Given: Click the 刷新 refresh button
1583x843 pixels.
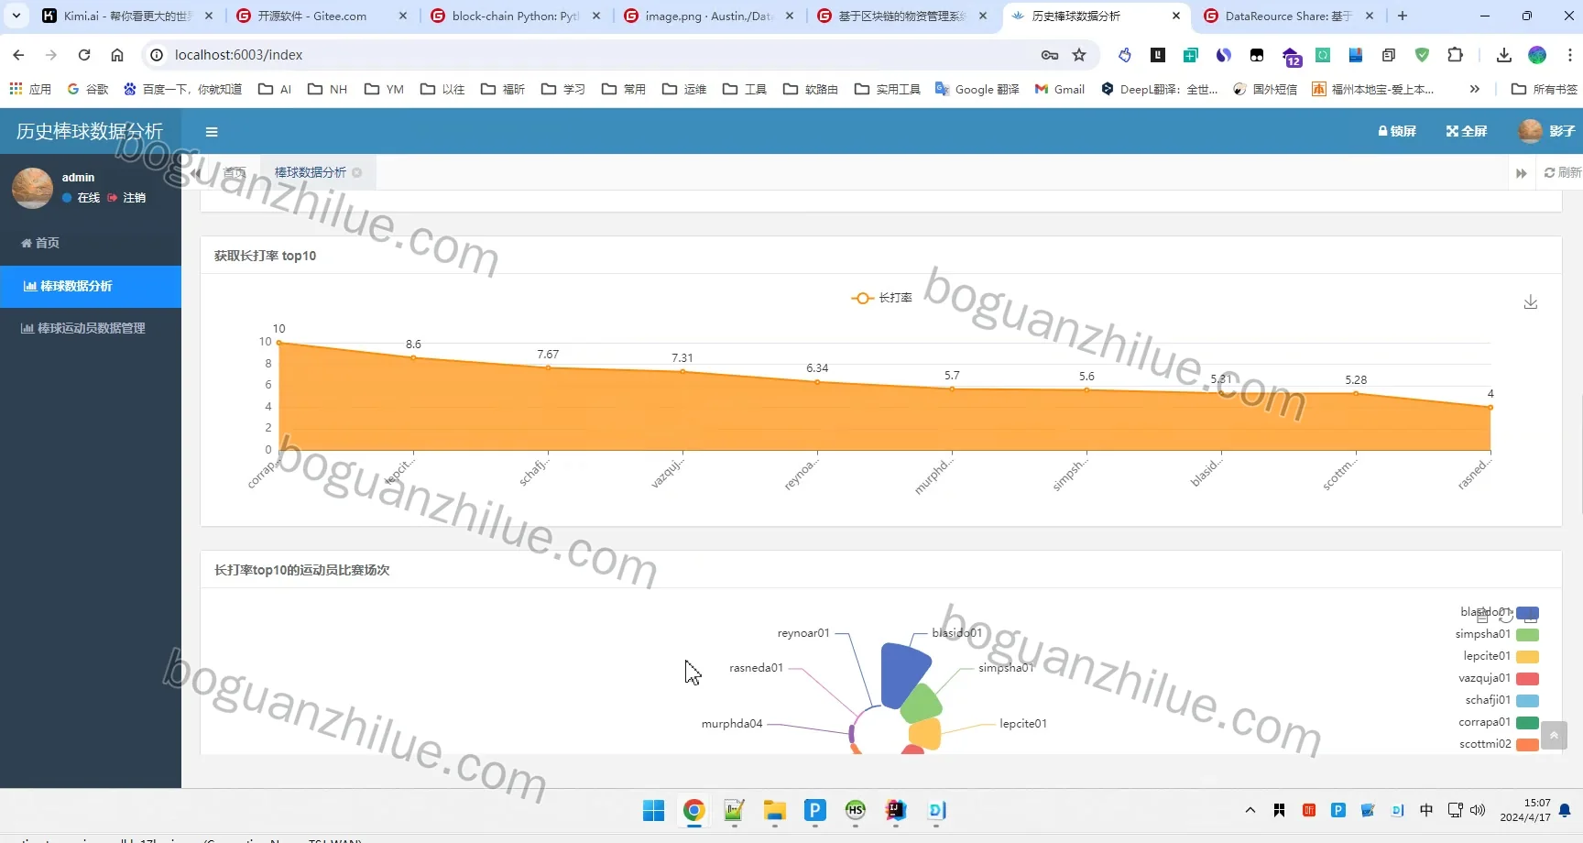Looking at the screenshot, I should 1562,172.
